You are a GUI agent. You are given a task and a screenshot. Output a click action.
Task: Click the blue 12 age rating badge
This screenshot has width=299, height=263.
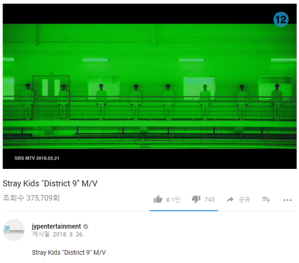pyautogui.click(x=281, y=19)
